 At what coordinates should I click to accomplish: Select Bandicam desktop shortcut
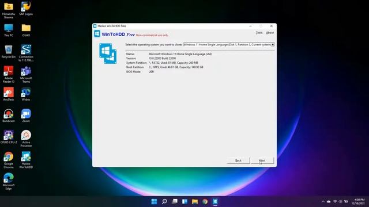(x=9, y=116)
